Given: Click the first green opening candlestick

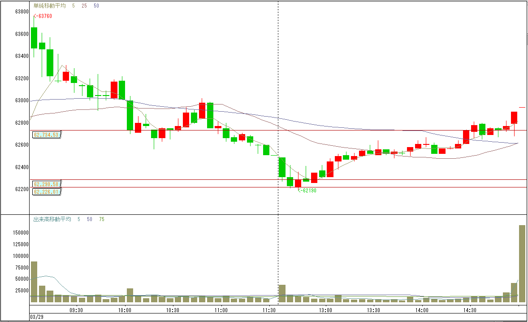Looking at the screenshot, I should (x=34, y=38).
